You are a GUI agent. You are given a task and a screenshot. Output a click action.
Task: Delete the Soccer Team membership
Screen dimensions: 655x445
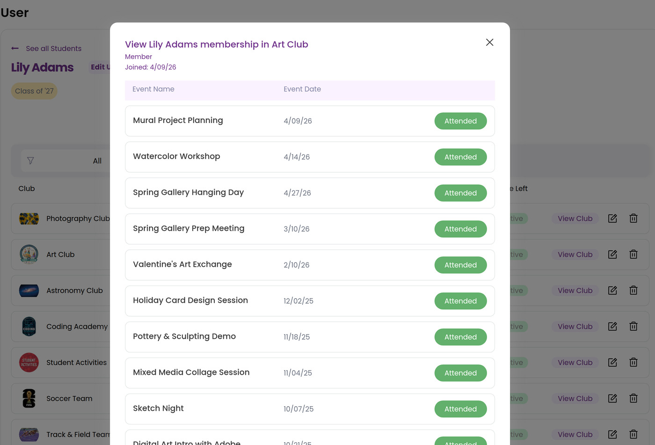click(633, 398)
